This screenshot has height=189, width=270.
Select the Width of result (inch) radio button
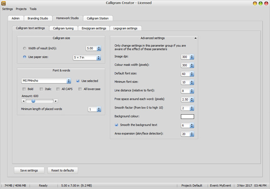(24, 48)
